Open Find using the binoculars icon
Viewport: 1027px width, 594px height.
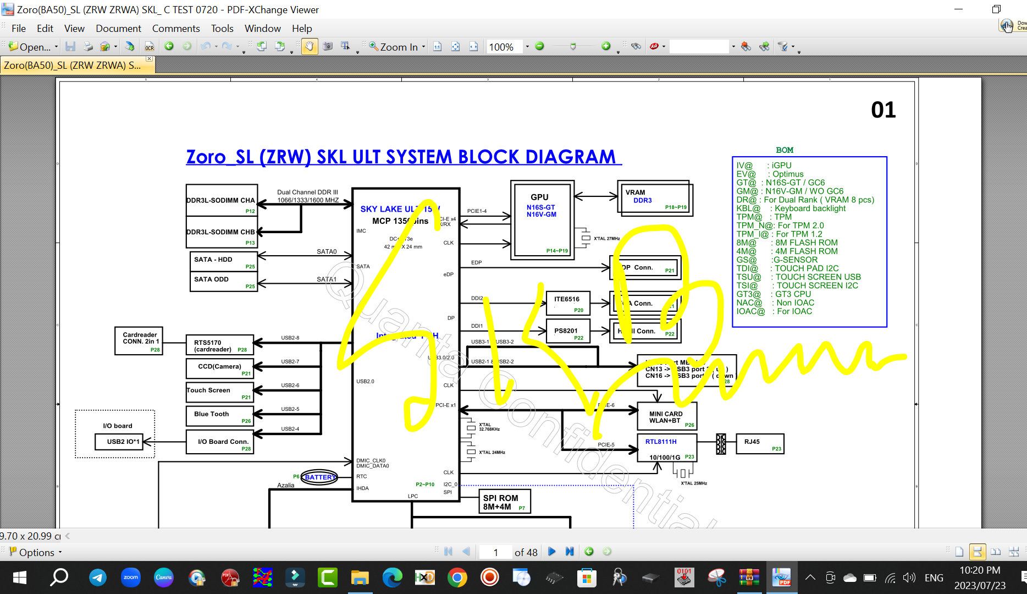pyautogui.click(x=636, y=47)
